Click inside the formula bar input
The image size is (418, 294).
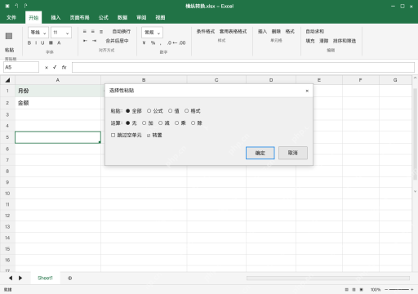coord(243,67)
